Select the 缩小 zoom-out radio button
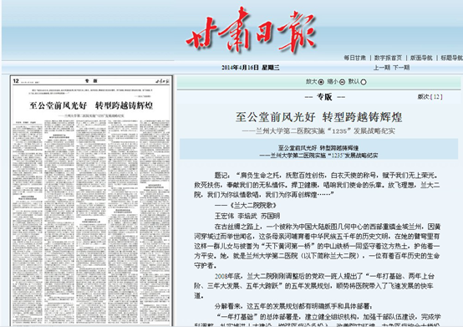Screen dimensions: 463x327 [342, 82]
